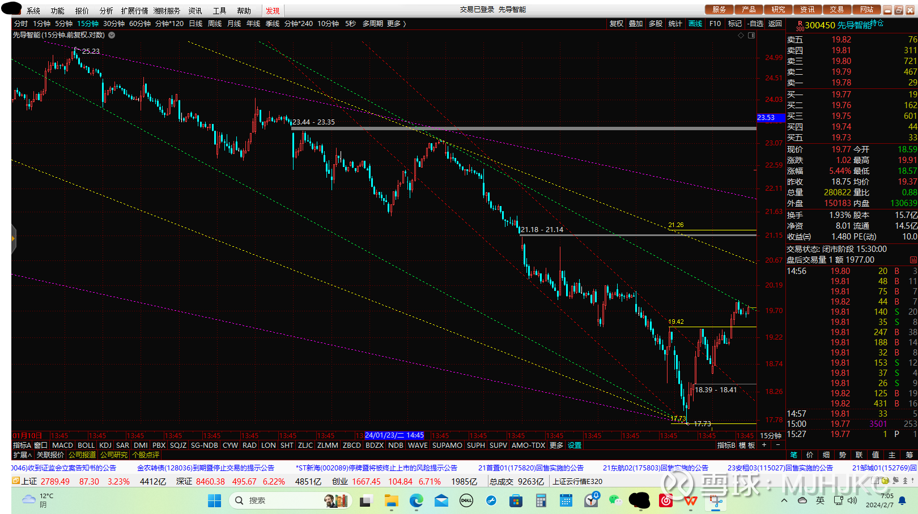Open the 指标B indicator selector
The image size is (918, 514).
click(726, 446)
